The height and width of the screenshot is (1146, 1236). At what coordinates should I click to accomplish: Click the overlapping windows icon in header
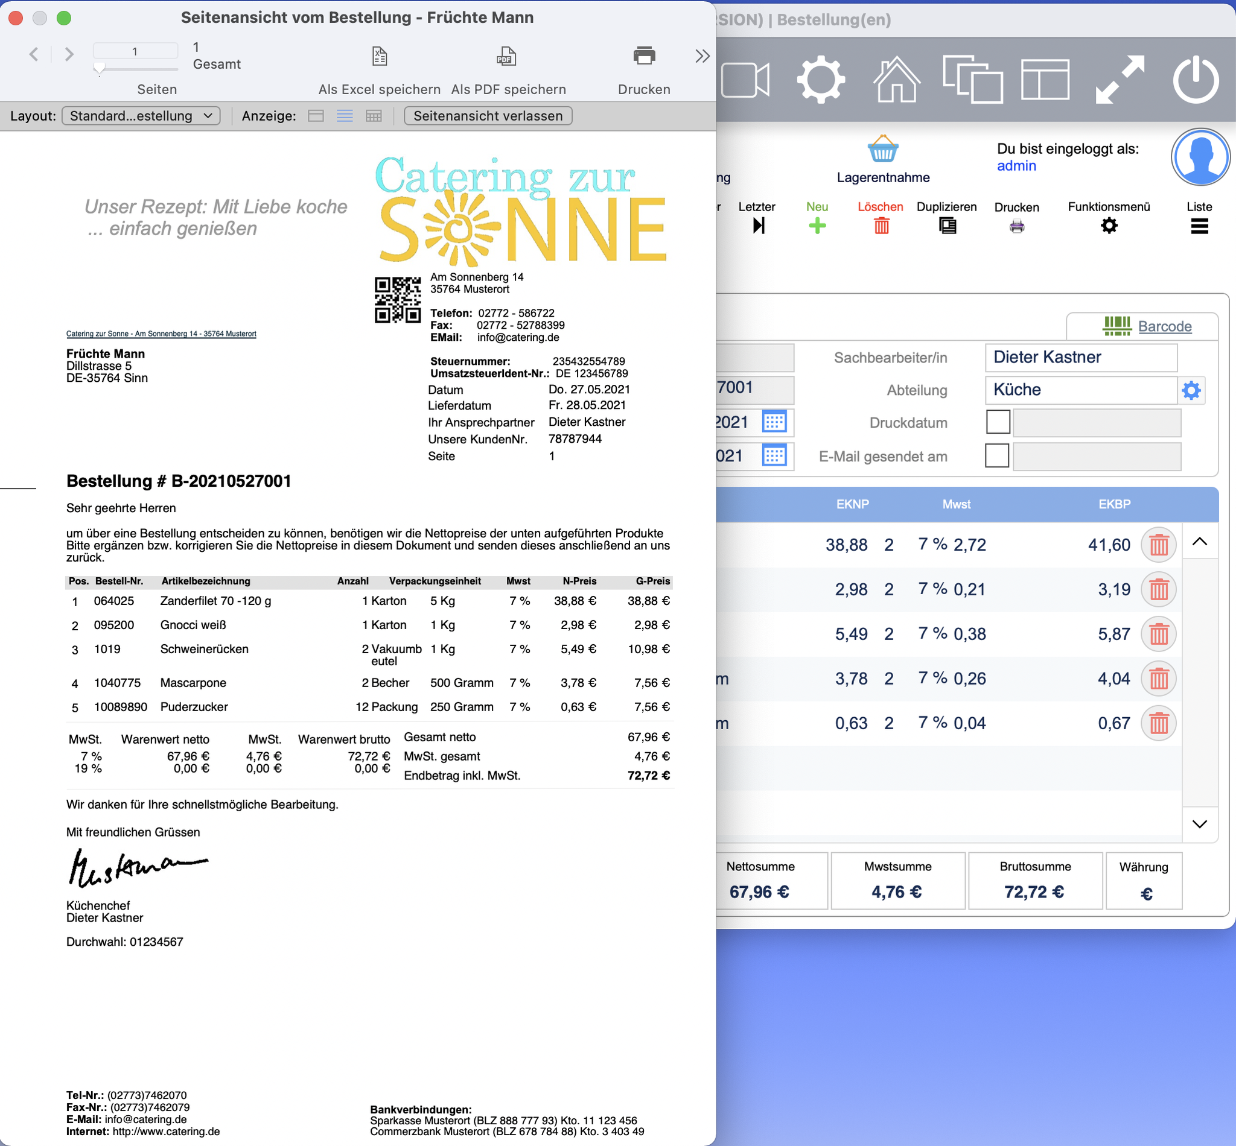click(x=972, y=80)
